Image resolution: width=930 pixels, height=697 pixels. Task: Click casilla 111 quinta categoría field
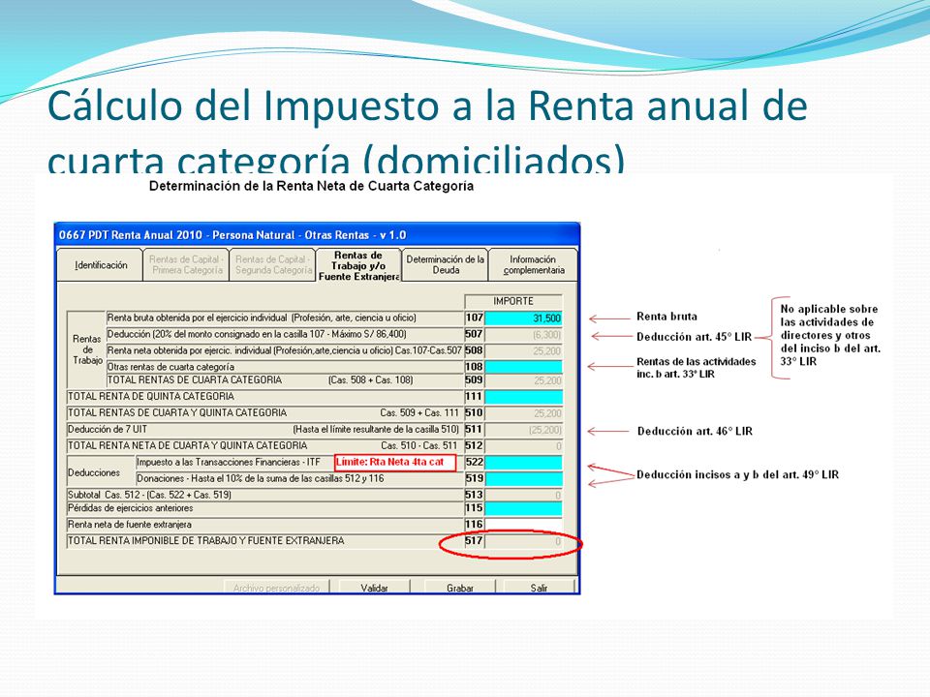523,397
